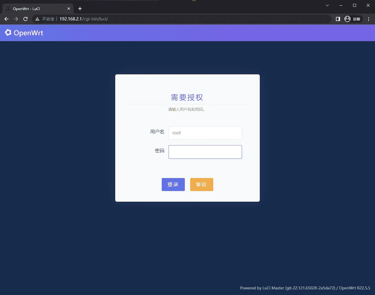Viewport: 375px width, 295px height.
Task: Maximize the browser window
Action: tap(355, 5)
